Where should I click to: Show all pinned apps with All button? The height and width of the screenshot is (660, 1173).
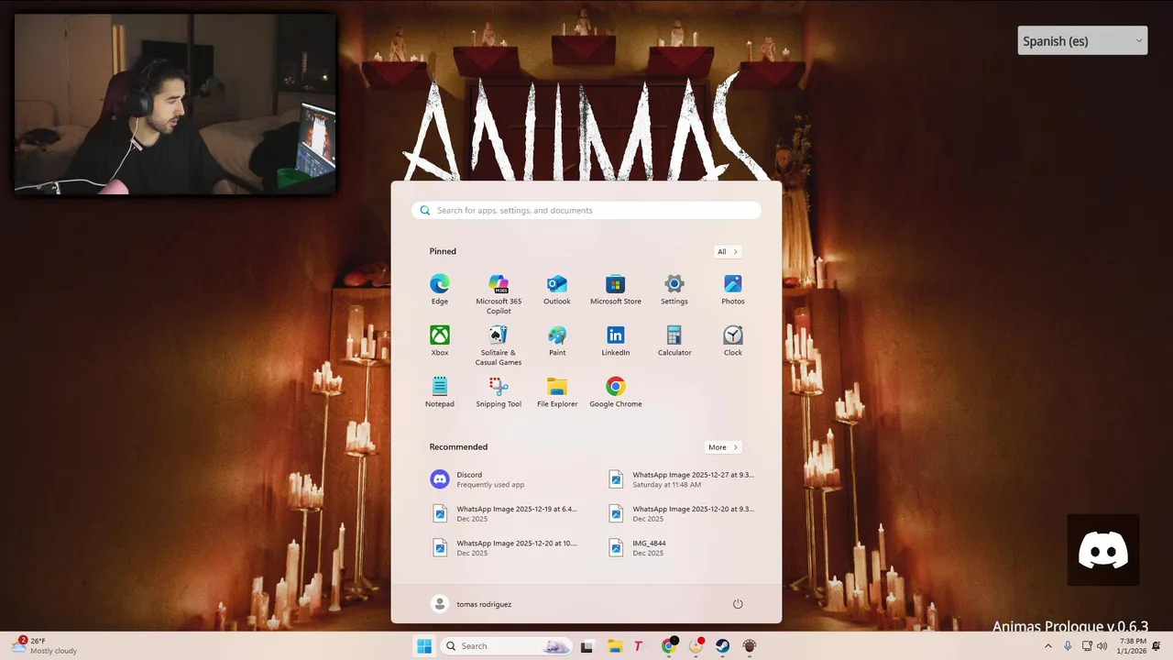(728, 251)
